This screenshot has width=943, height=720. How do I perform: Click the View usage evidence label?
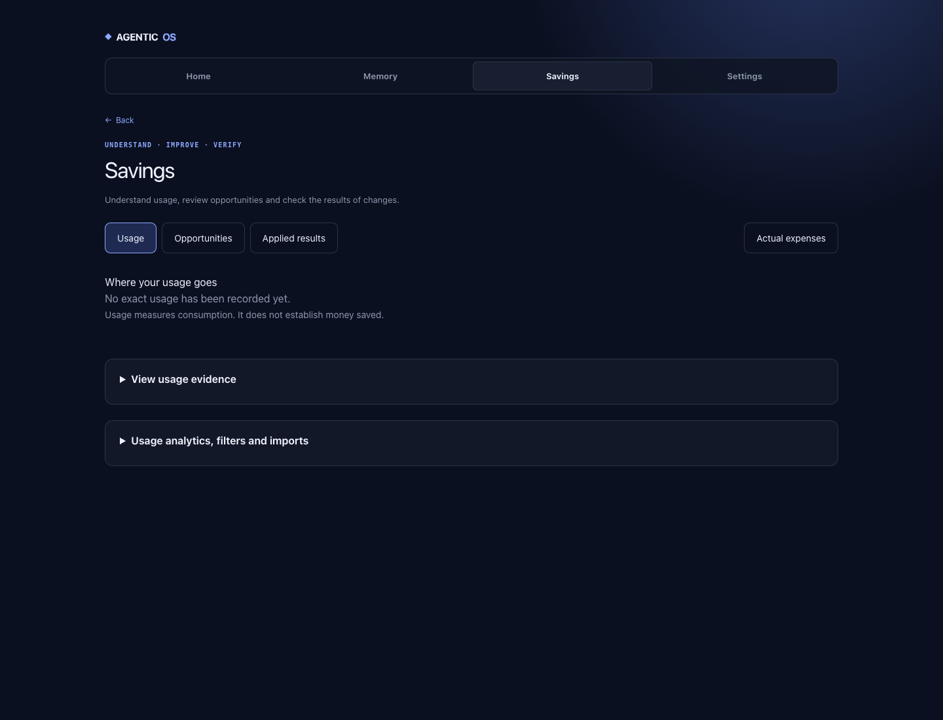tap(183, 380)
